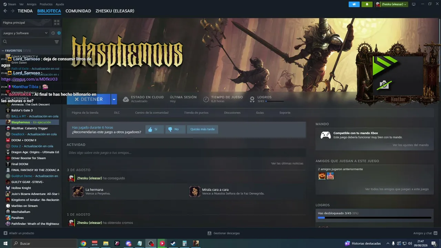This screenshot has width=441, height=248.
Task: Click the Amigos y chat icon
Action: (435, 233)
